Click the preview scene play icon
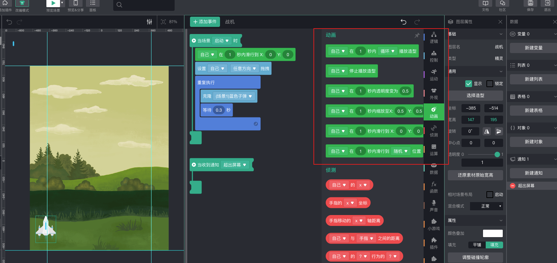 53,3
